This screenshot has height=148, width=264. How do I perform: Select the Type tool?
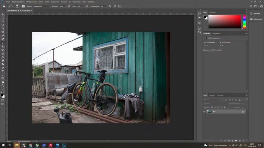click(x=3, y=71)
